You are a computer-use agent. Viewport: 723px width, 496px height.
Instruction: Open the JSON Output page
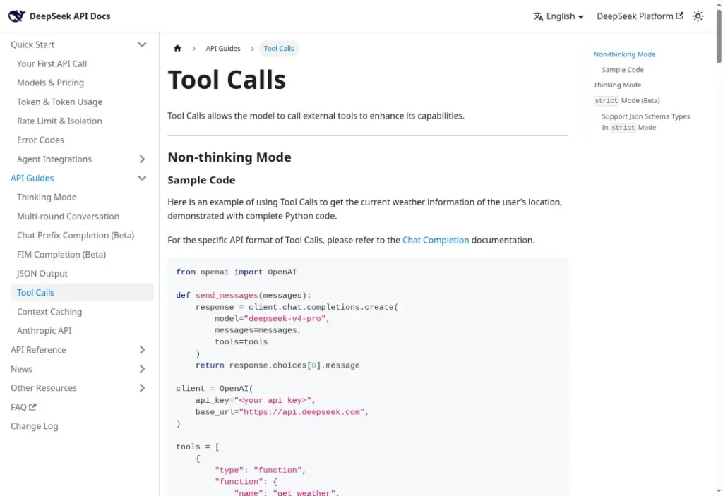[x=42, y=273]
